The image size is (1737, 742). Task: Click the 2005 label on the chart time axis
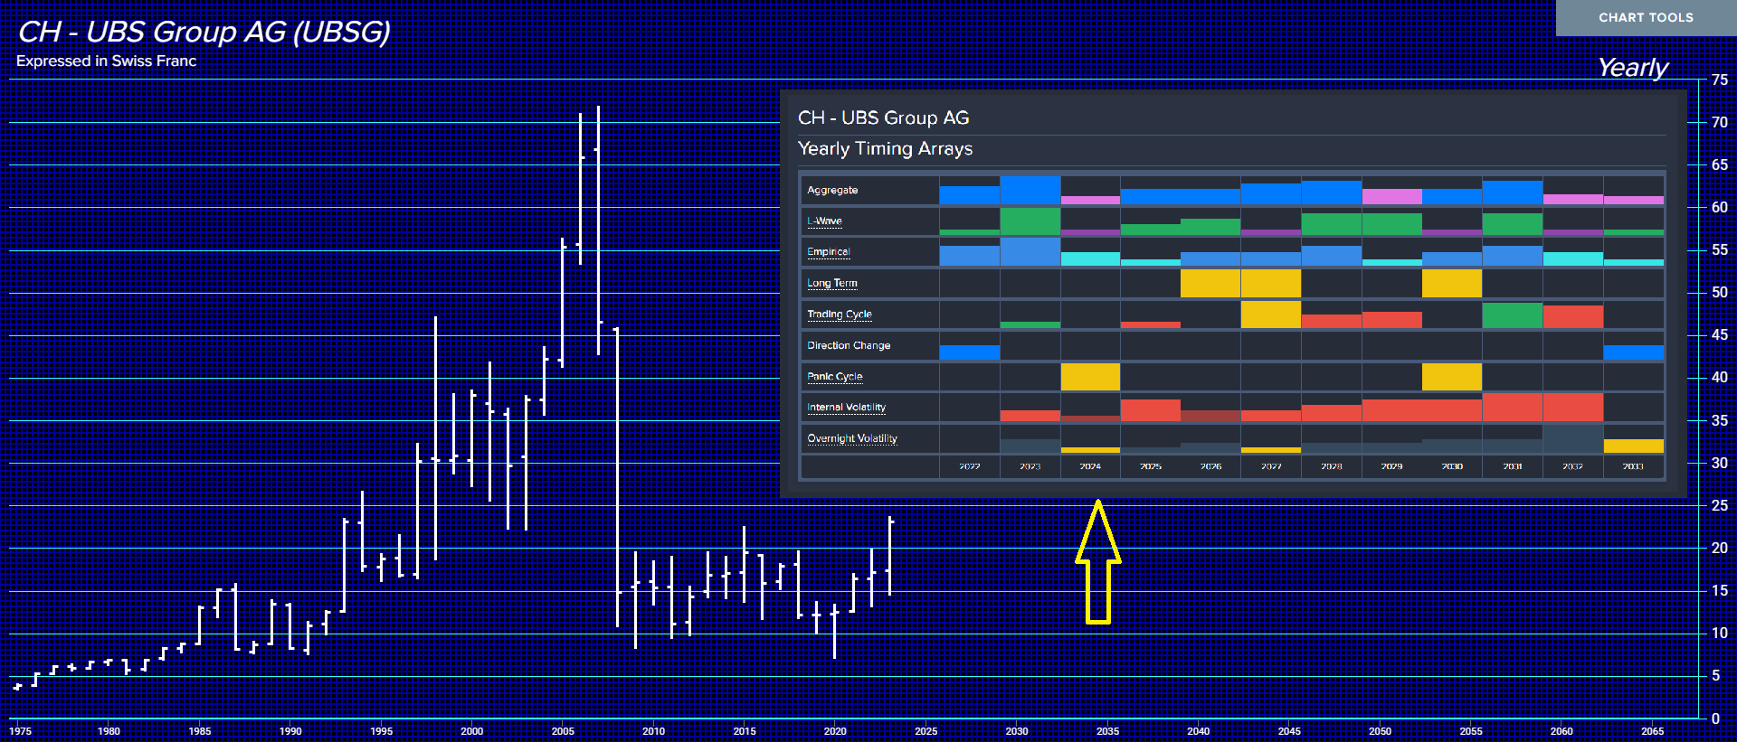pyautogui.click(x=563, y=731)
